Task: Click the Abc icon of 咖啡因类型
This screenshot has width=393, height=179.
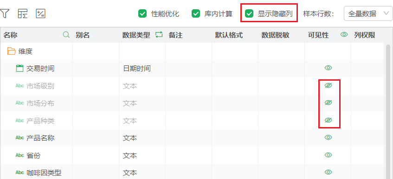Action: pos(19,172)
